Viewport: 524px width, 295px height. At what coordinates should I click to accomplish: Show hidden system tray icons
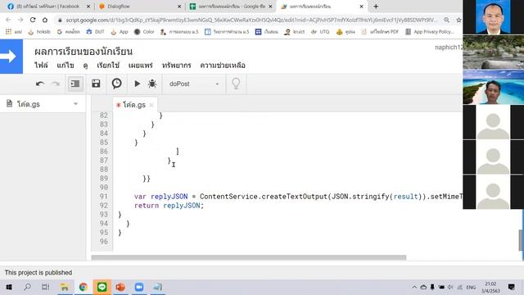click(x=414, y=287)
